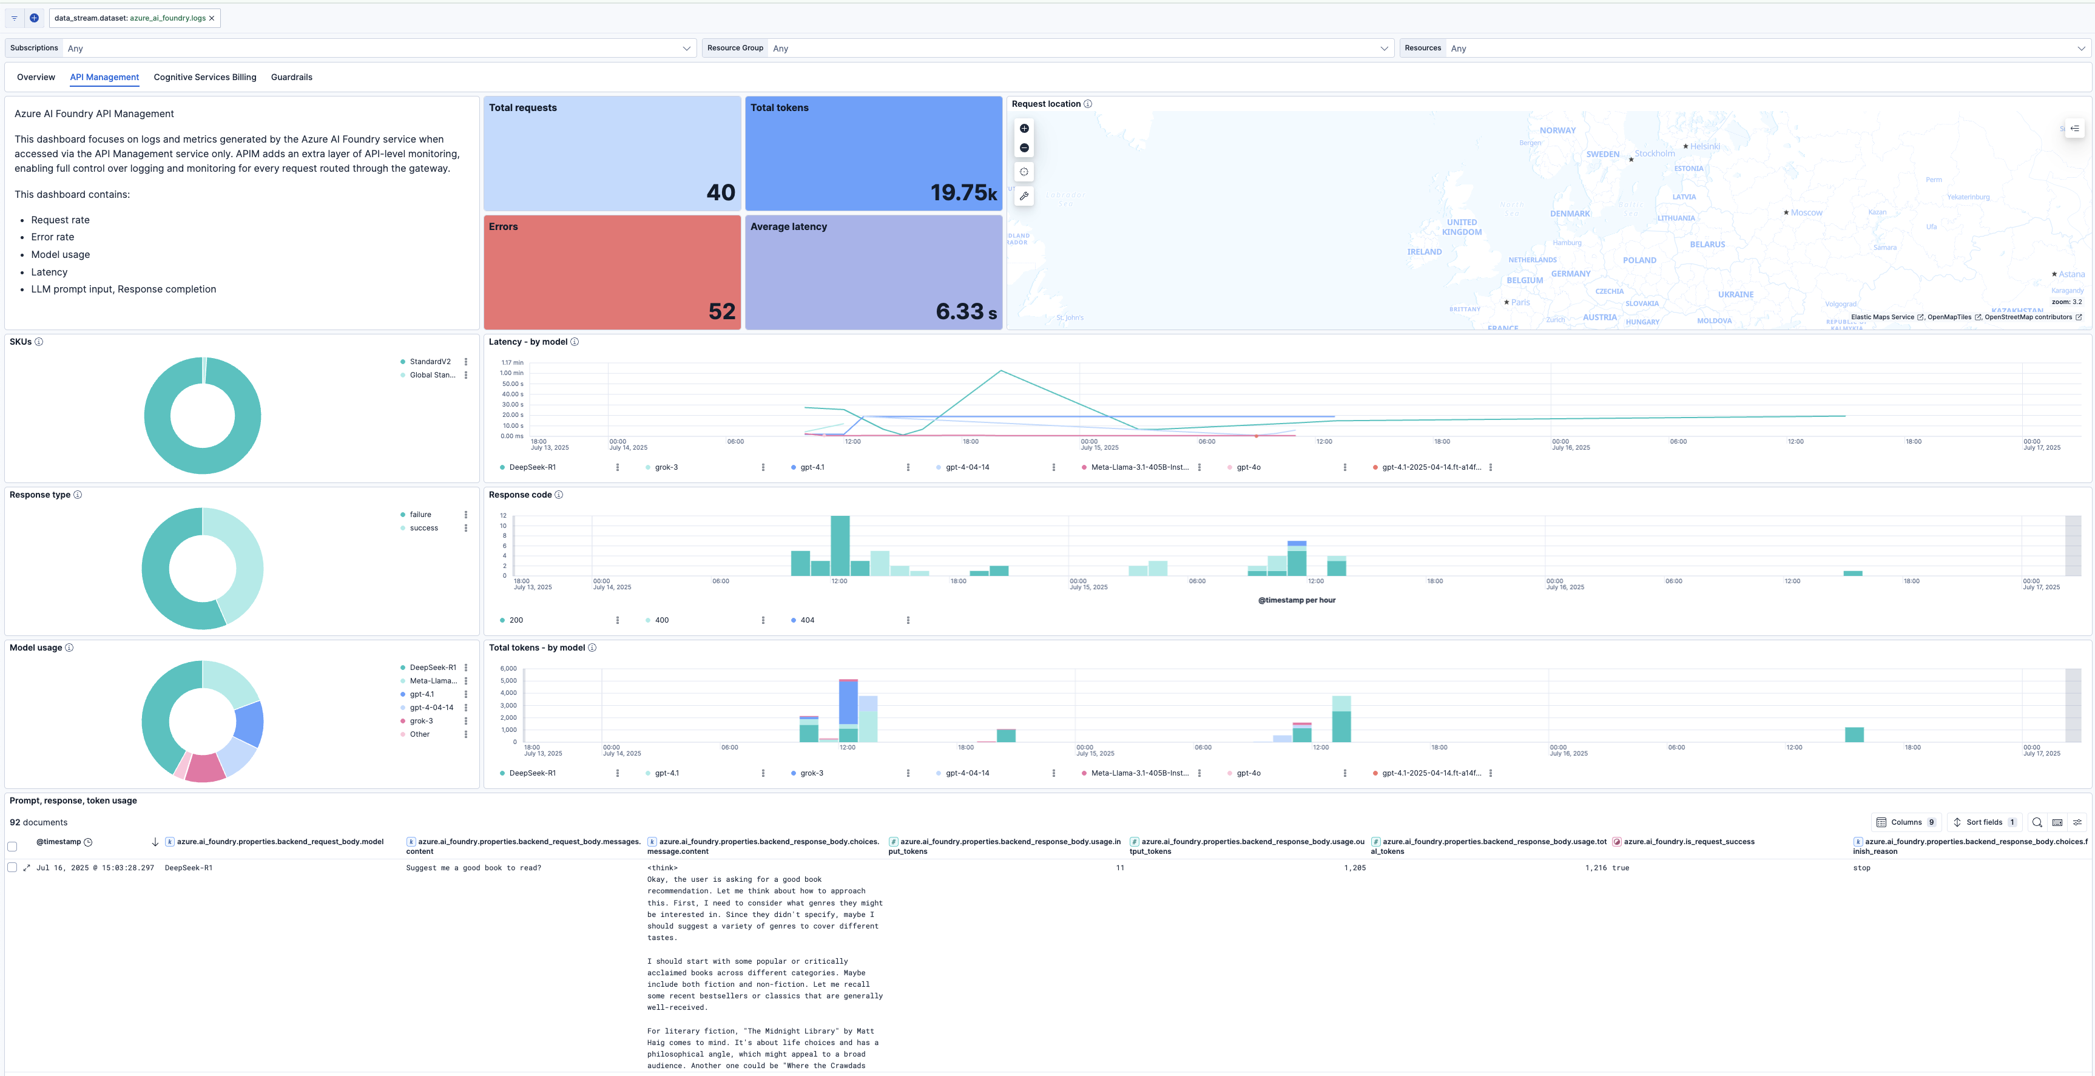This screenshot has height=1076, width=2095.
Task: Zoom out on the request location map
Action: [1024, 148]
